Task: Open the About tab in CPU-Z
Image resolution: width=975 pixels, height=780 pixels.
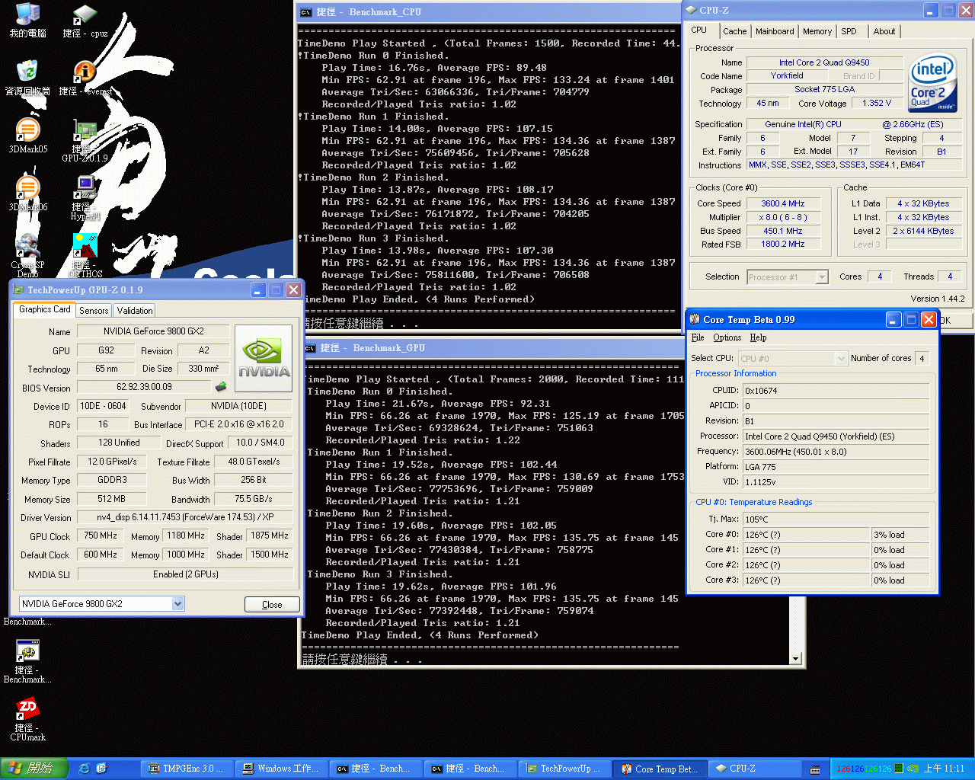Action: pos(884,31)
